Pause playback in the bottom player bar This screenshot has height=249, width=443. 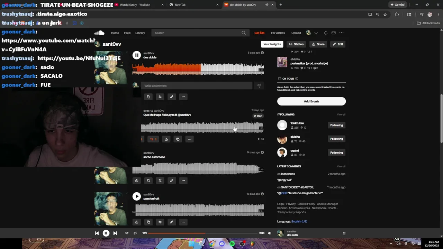106,233
